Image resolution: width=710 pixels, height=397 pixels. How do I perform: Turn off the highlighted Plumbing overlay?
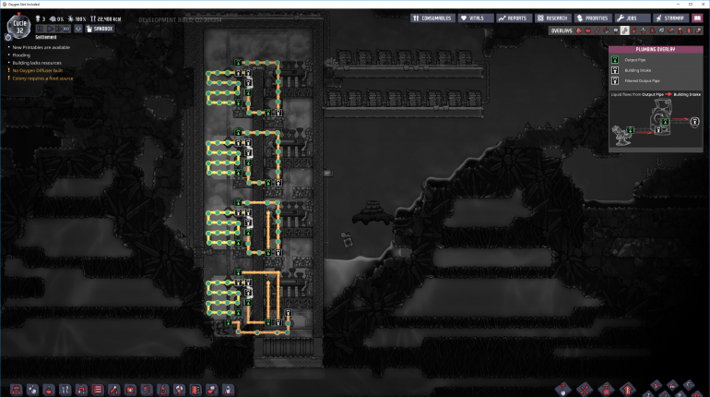[x=624, y=30]
